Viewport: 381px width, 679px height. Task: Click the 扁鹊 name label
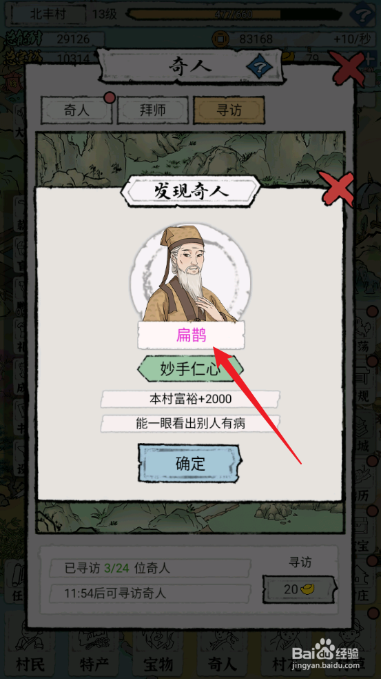pos(191,335)
